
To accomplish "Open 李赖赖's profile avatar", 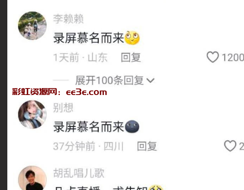I will click(33, 26).
